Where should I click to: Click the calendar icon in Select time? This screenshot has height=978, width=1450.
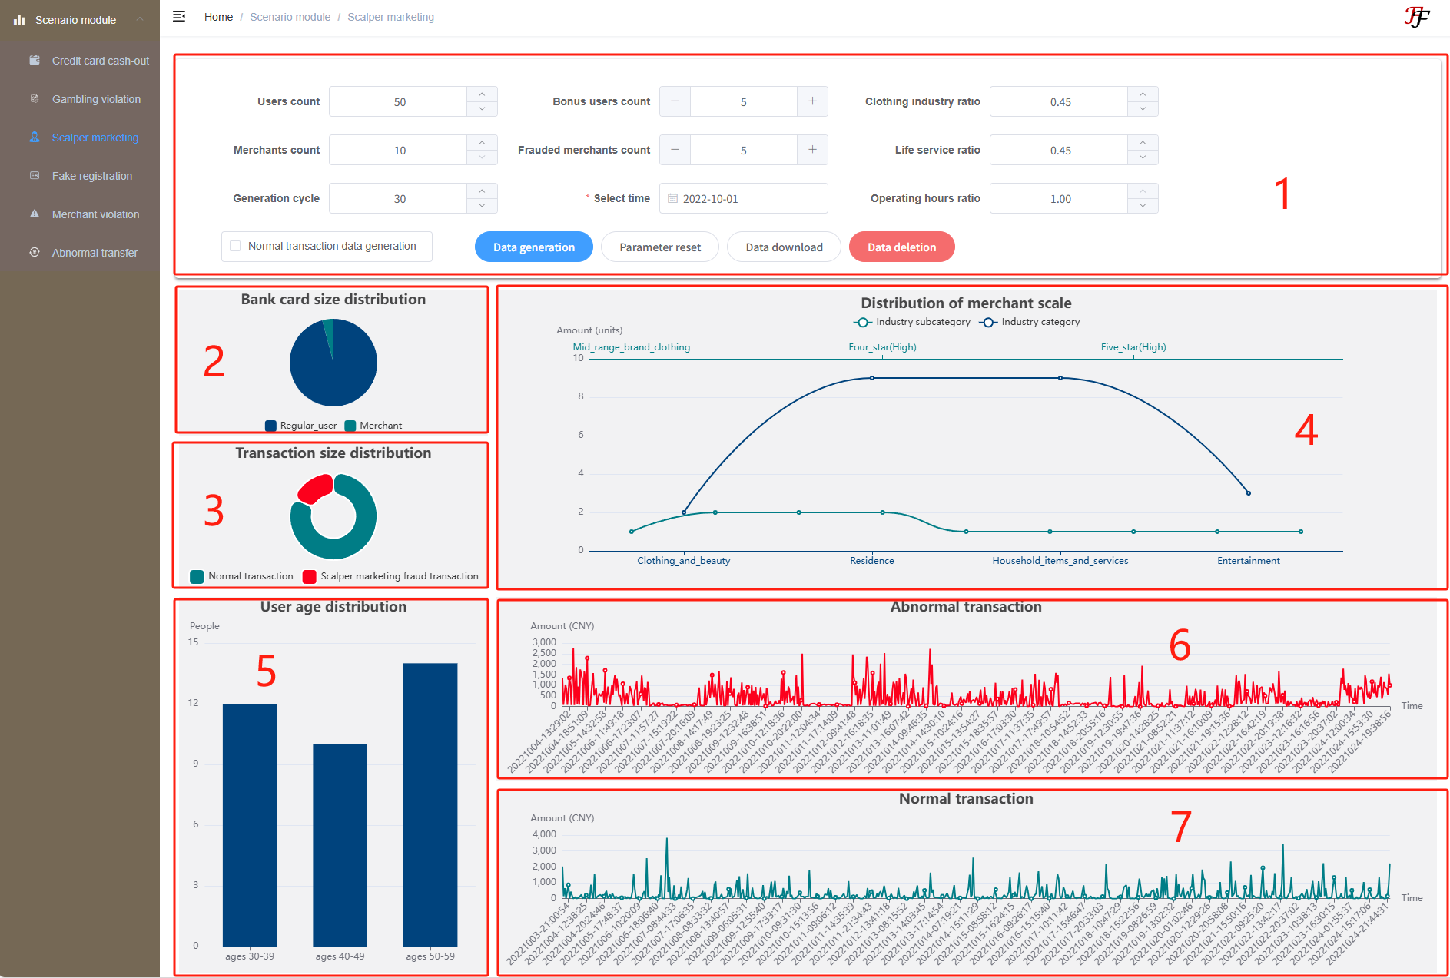point(672,198)
